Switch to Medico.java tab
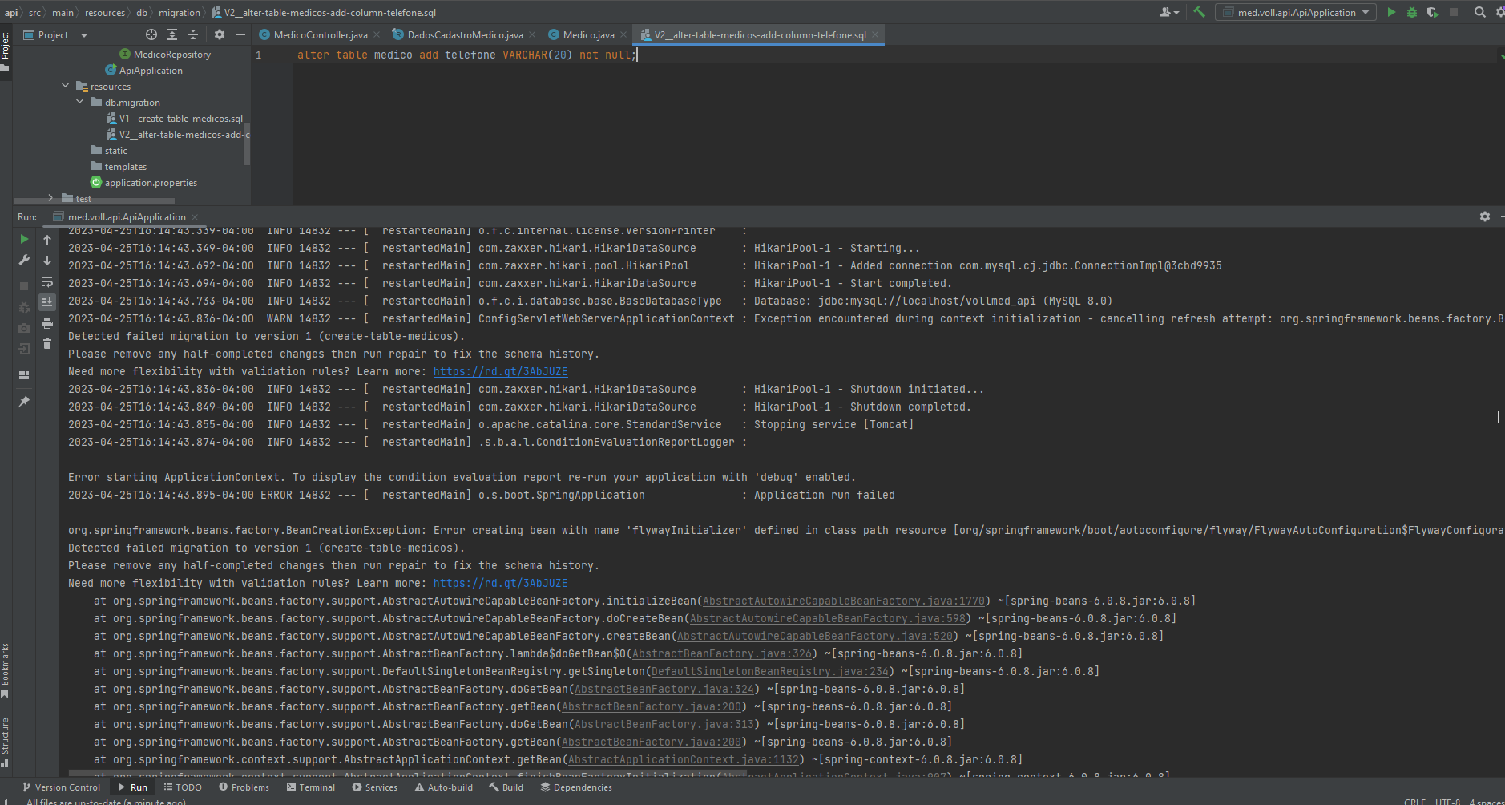The width and height of the screenshot is (1505, 805). pos(588,35)
